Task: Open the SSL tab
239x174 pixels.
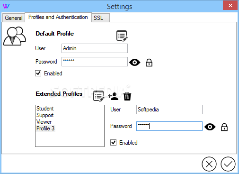Action: coord(100,18)
